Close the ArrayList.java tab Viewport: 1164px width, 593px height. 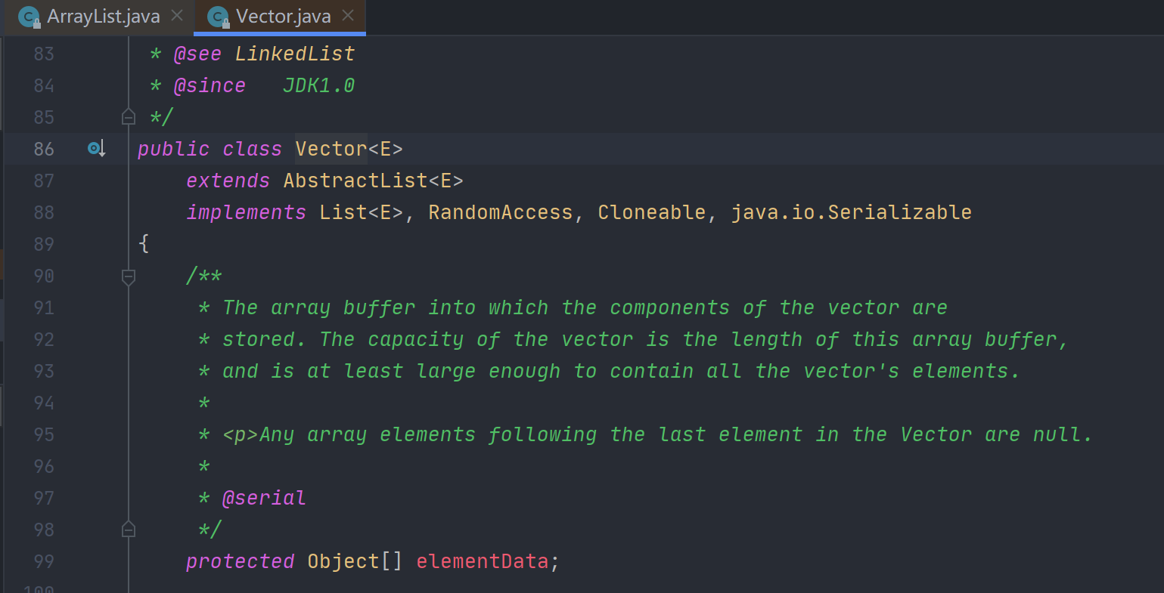[x=177, y=16]
